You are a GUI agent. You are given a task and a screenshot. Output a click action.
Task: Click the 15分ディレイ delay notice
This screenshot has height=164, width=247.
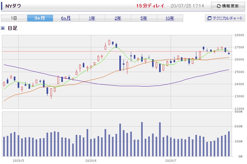click(150, 6)
